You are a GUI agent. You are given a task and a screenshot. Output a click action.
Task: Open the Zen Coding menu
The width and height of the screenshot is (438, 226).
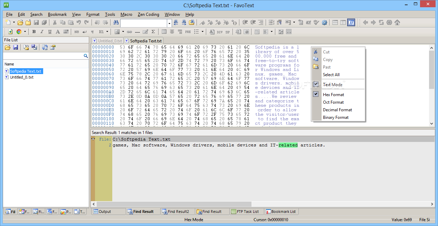tap(148, 14)
